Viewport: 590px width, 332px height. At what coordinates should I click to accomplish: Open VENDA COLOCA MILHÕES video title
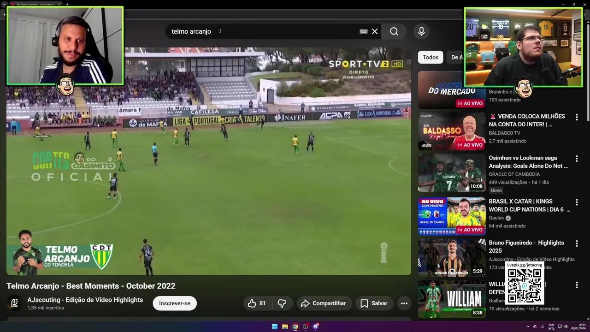(527, 120)
